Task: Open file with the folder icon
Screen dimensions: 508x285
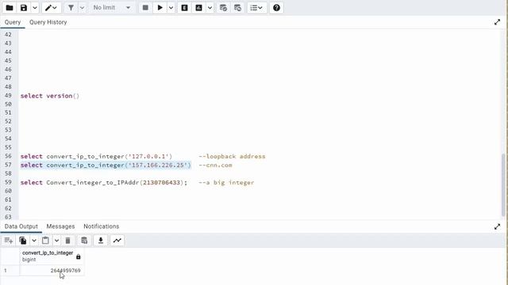Action: pyautogui.click(x=10, y=8)
